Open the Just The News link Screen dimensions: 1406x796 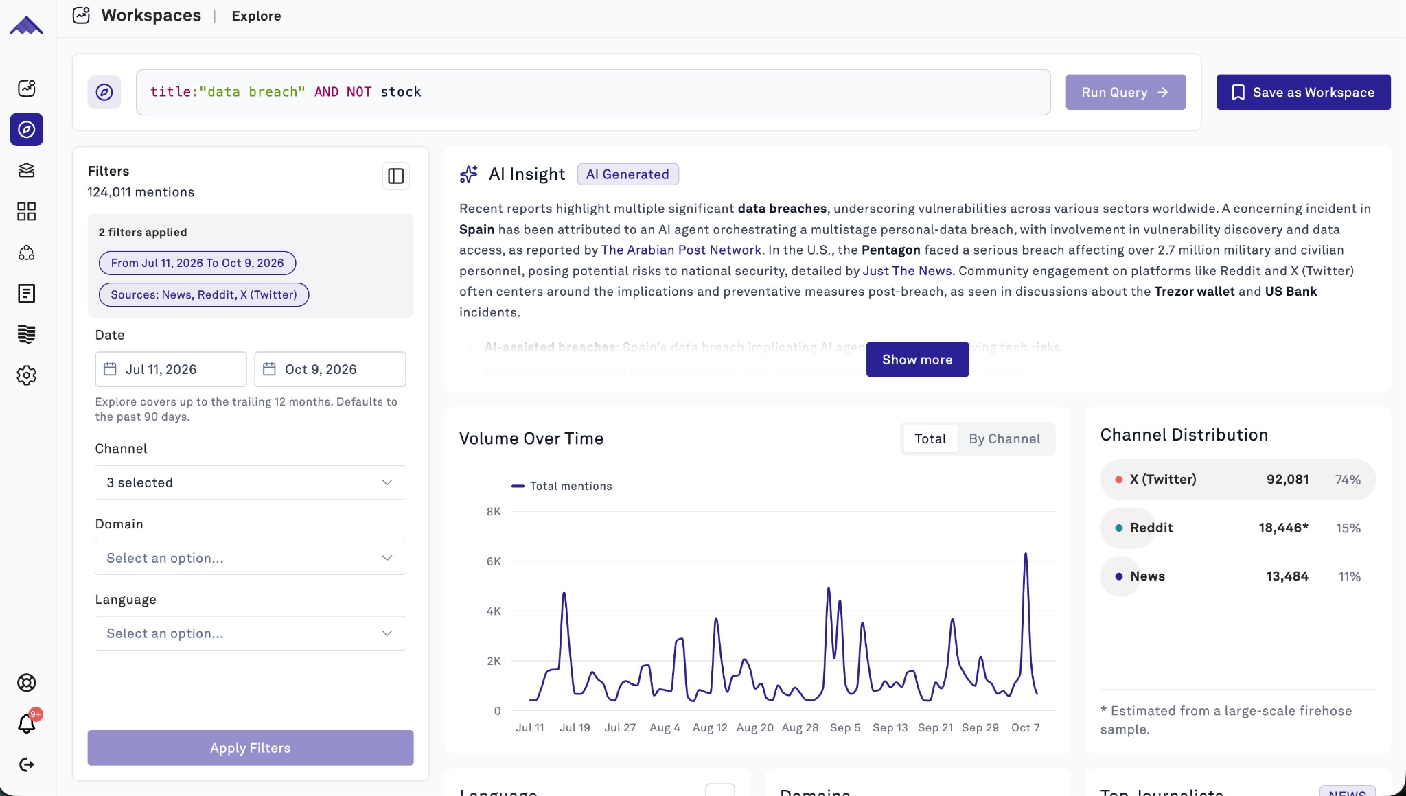tap(908, 270)
